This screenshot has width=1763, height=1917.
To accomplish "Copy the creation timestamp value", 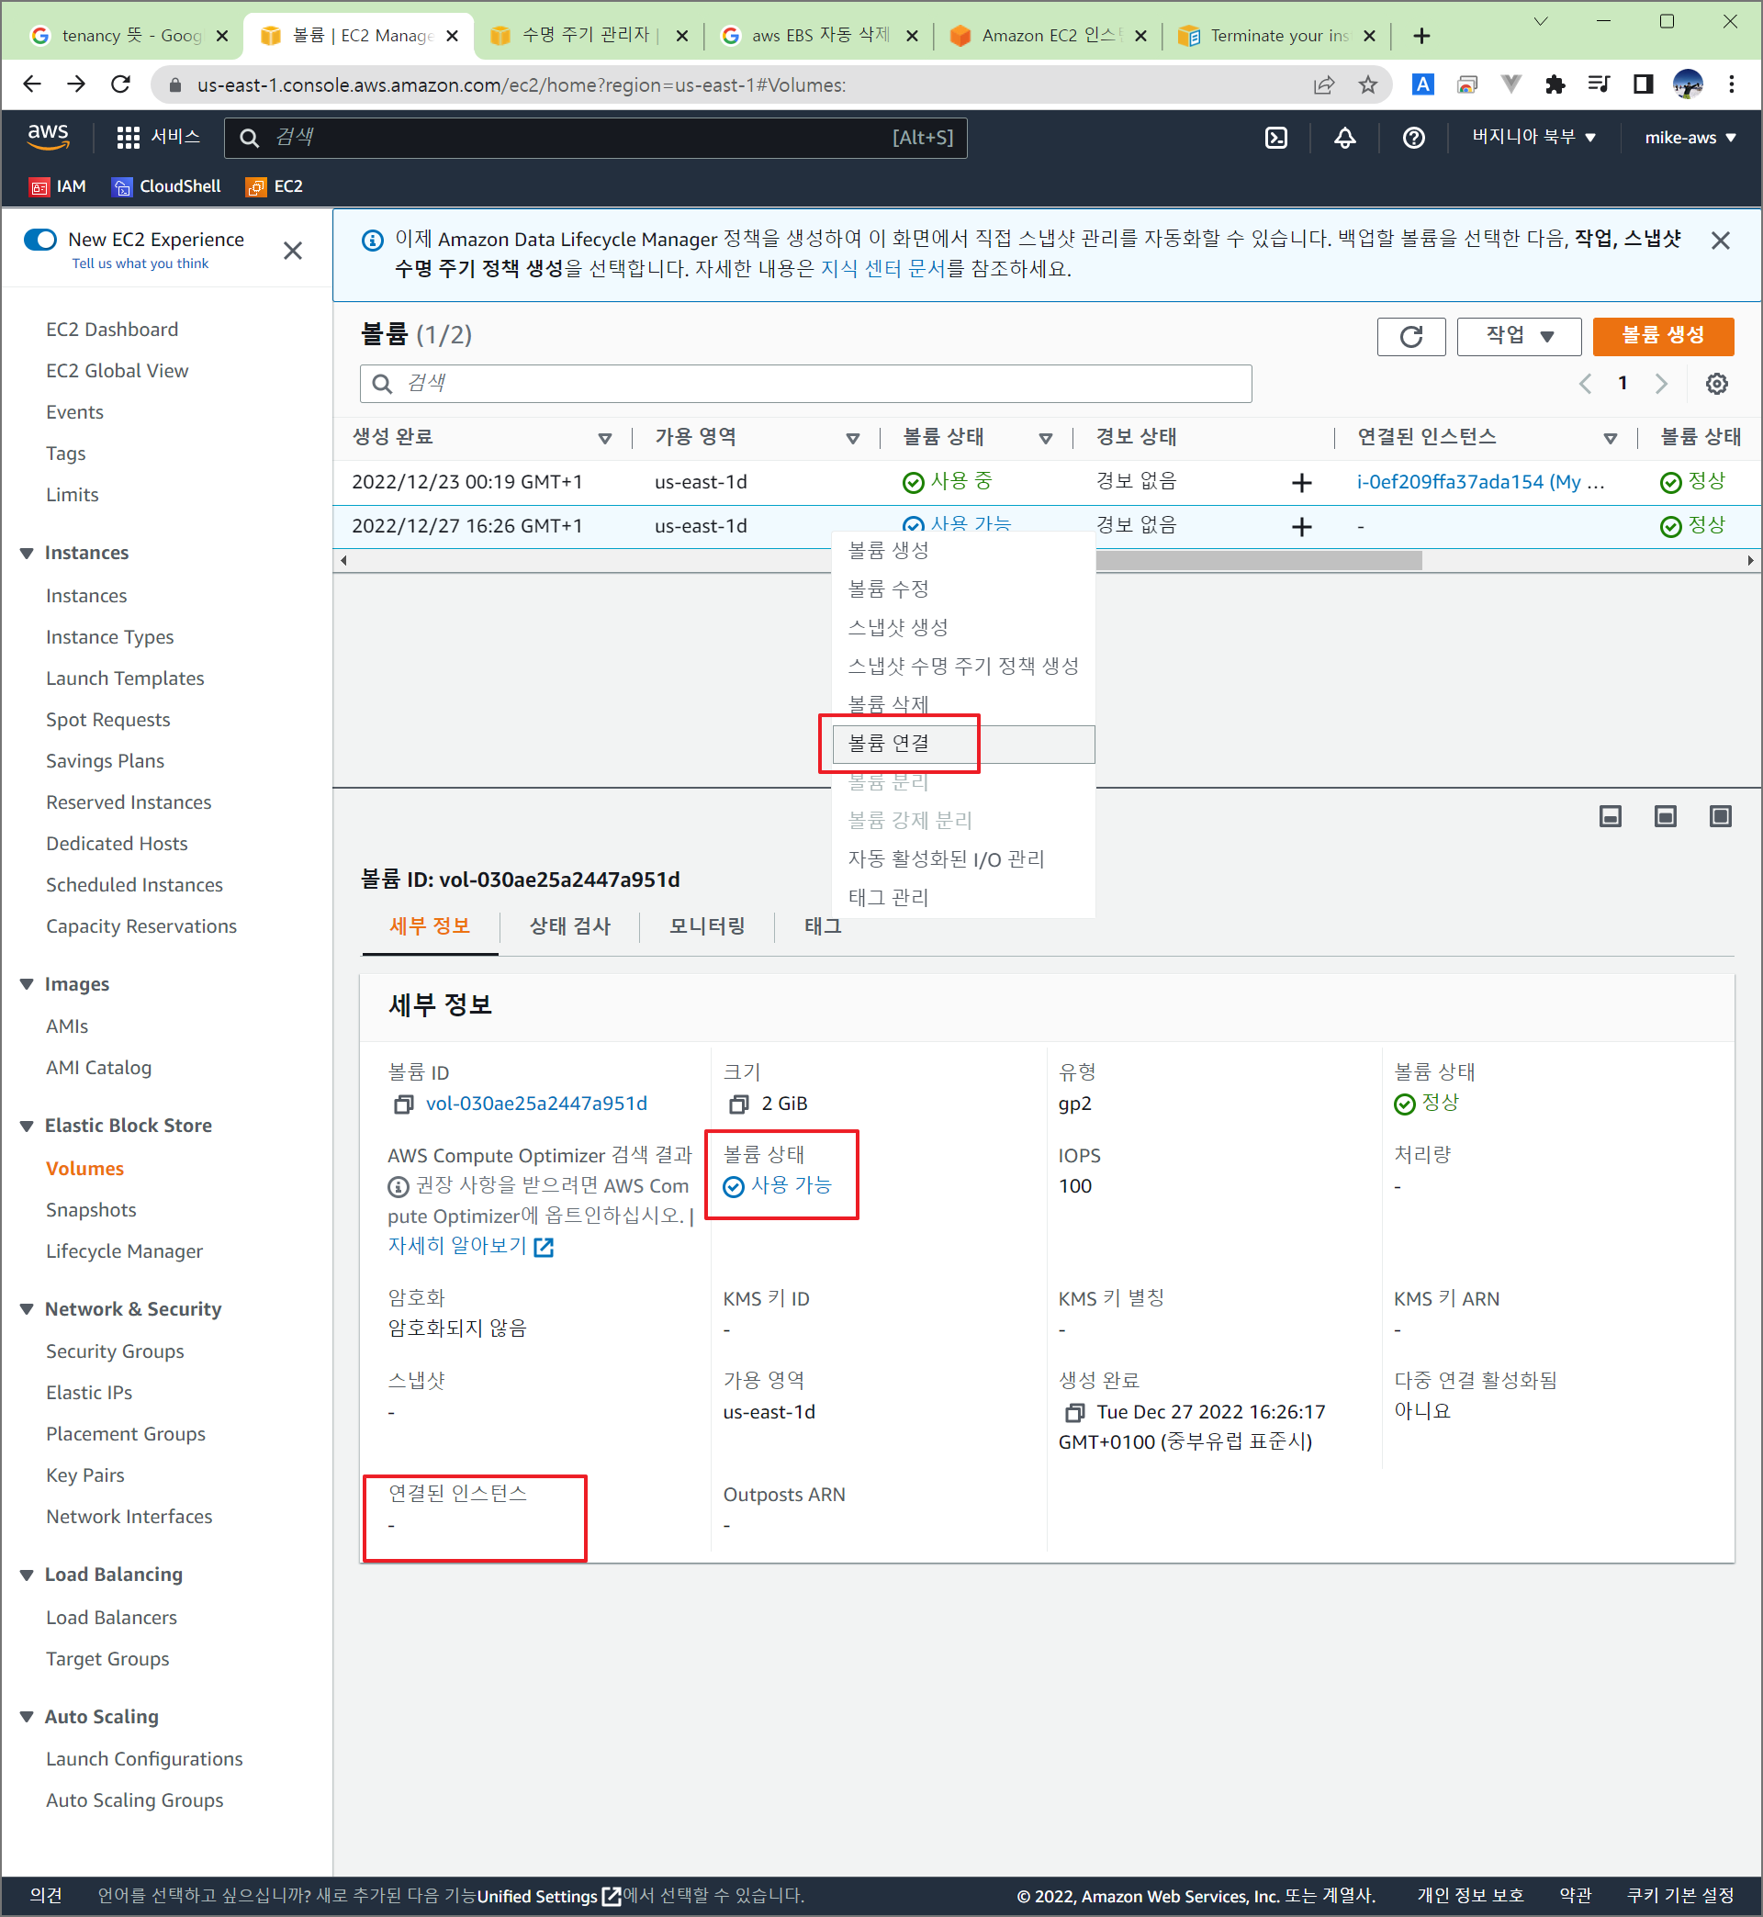I will click(x=1074, y=1412).
